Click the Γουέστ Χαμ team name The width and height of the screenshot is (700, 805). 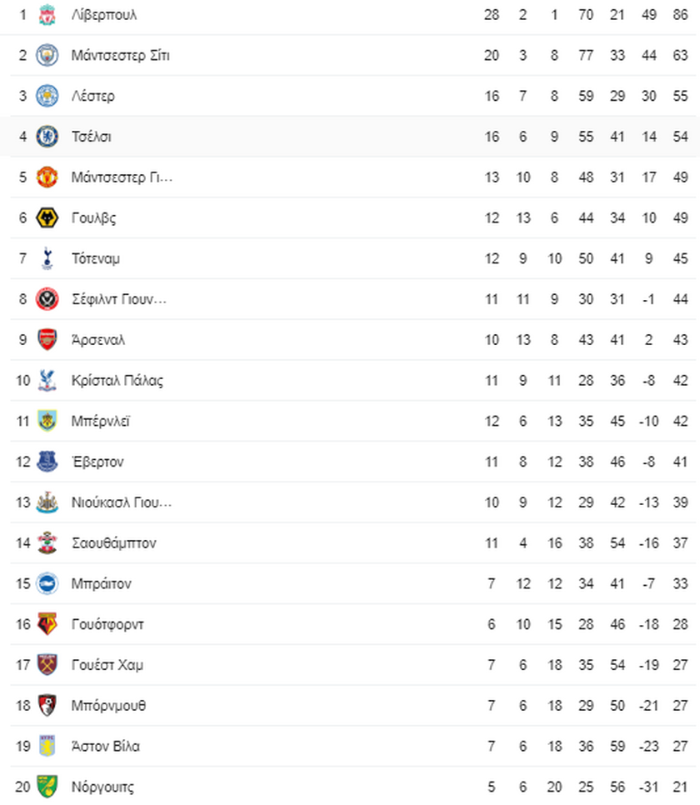click(x=107, y=665)
